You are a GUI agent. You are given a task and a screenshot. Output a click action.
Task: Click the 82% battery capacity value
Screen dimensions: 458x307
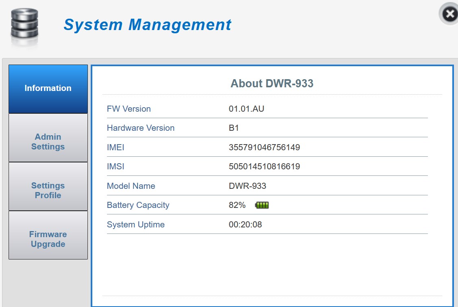click(x=237, y=205)
